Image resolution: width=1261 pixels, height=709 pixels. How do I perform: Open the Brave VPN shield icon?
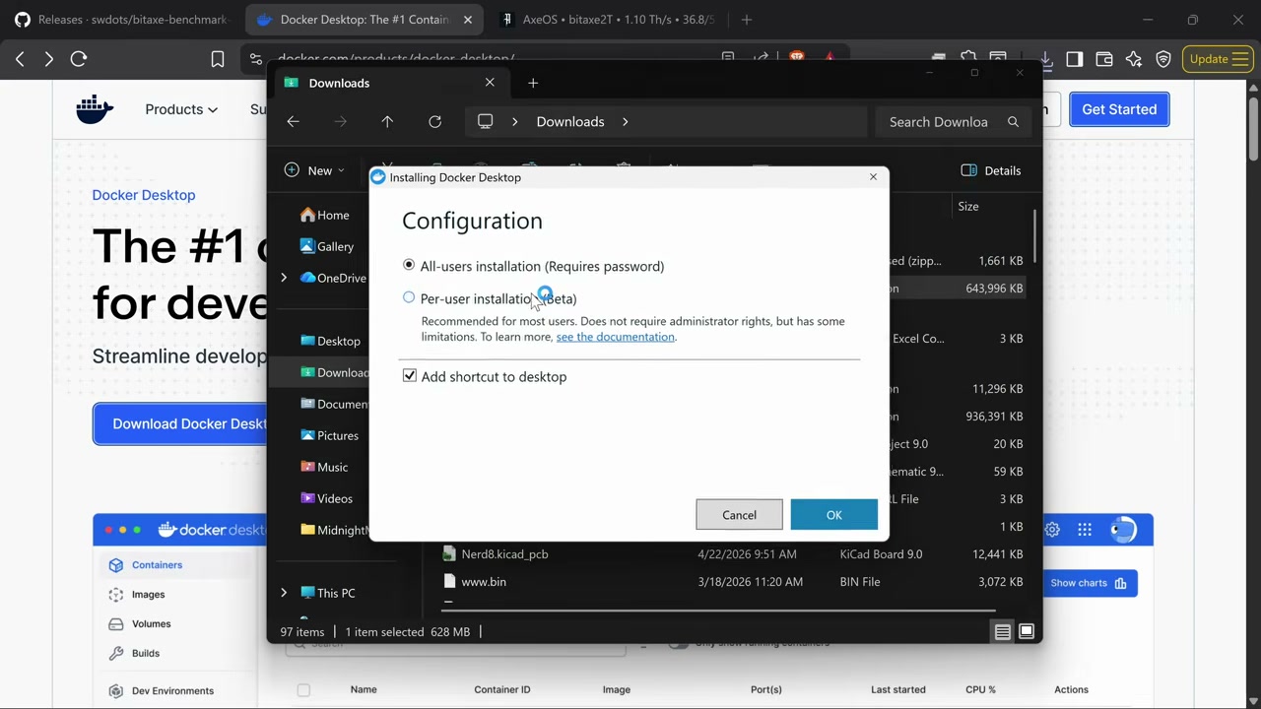pos(1163,59)
